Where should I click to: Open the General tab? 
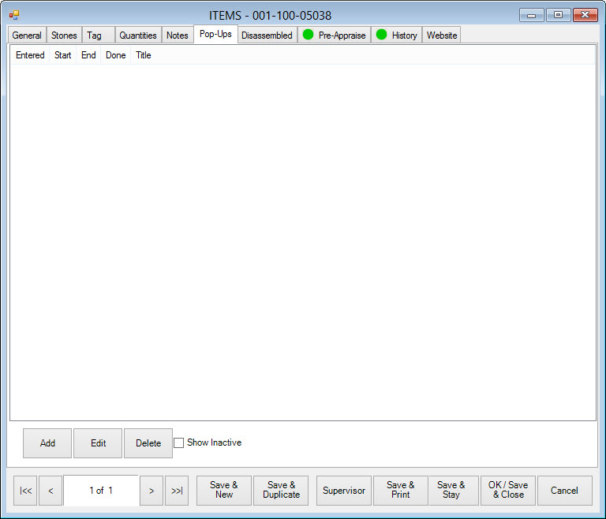(x=27, y=35)
